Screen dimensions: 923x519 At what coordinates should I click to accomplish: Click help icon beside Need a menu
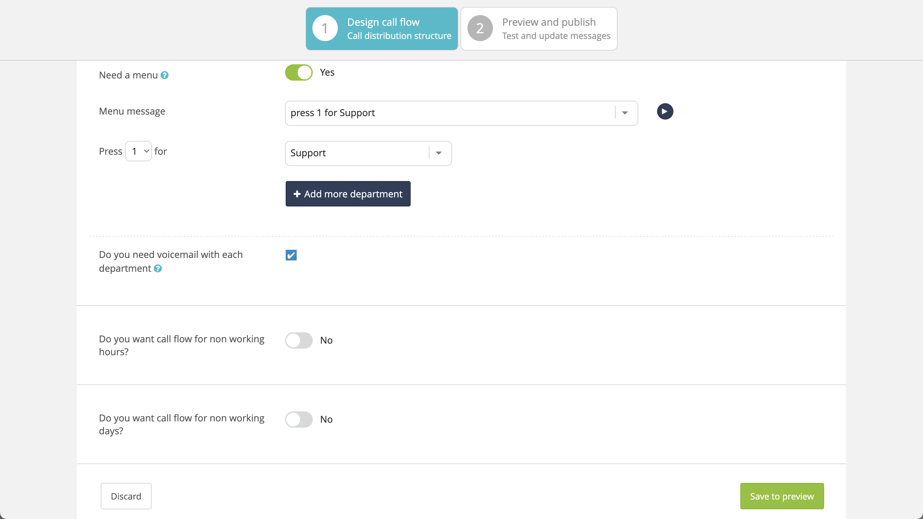tap(165, 75)
